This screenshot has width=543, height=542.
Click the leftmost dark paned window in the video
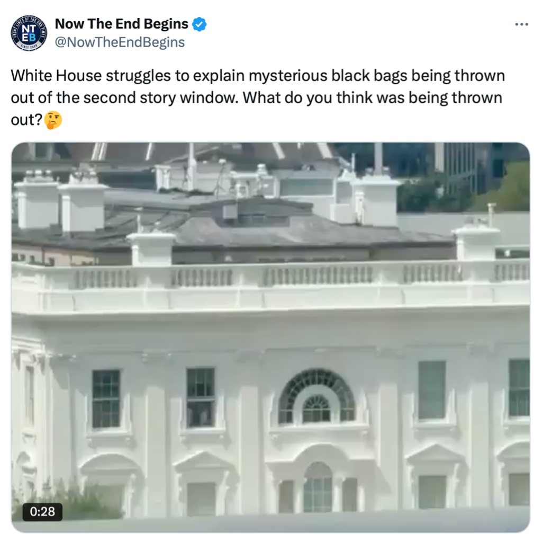106,399
